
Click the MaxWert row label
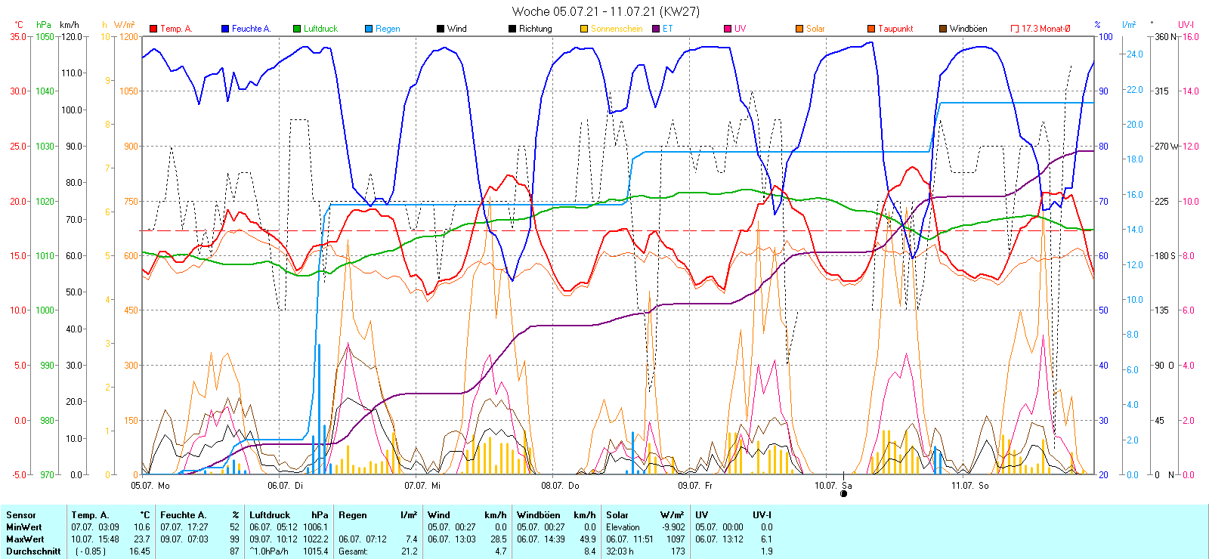click(25, 539)
